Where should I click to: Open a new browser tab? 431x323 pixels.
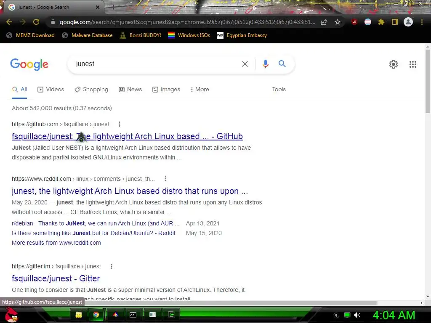(113, 8)
